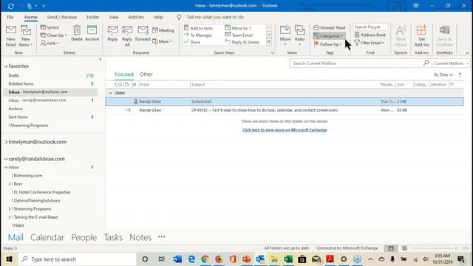Switch to People view
This screenshot has height=266, width=473.
click(84, 237)
